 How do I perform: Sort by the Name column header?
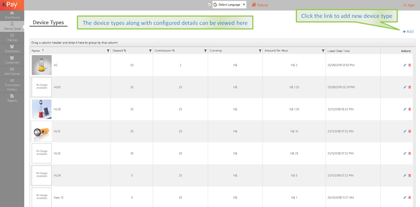tap(36, 51)
